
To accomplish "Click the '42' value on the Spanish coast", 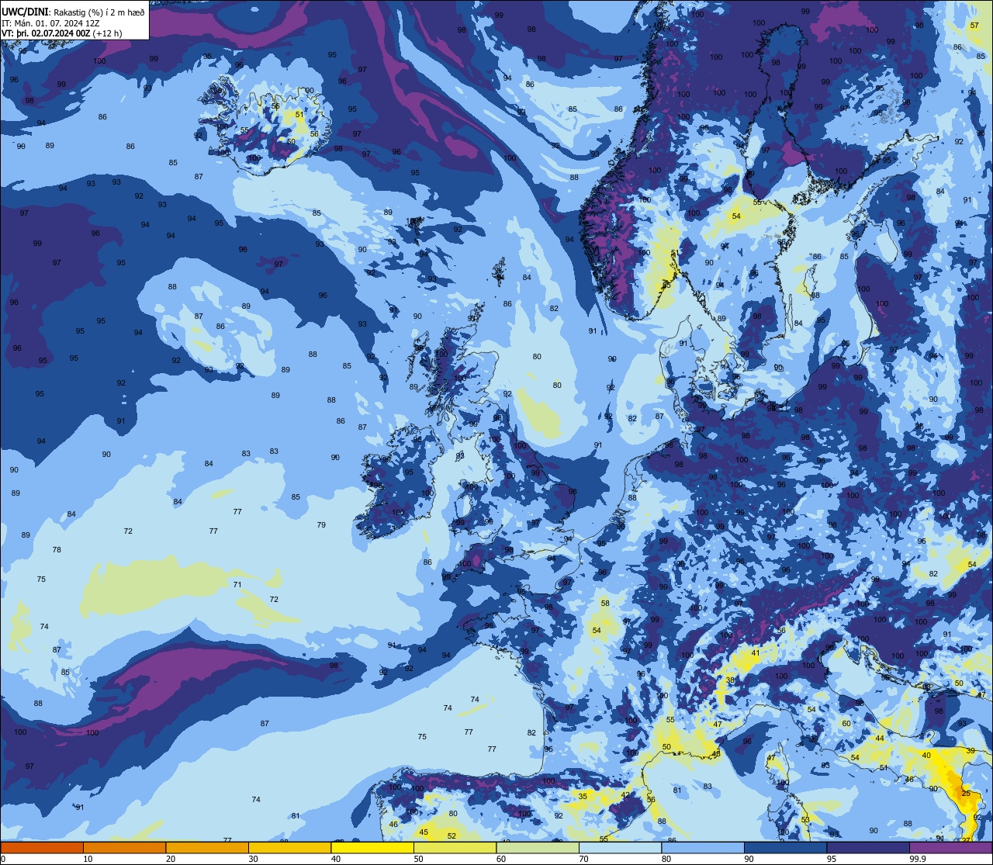I will 626,794.
